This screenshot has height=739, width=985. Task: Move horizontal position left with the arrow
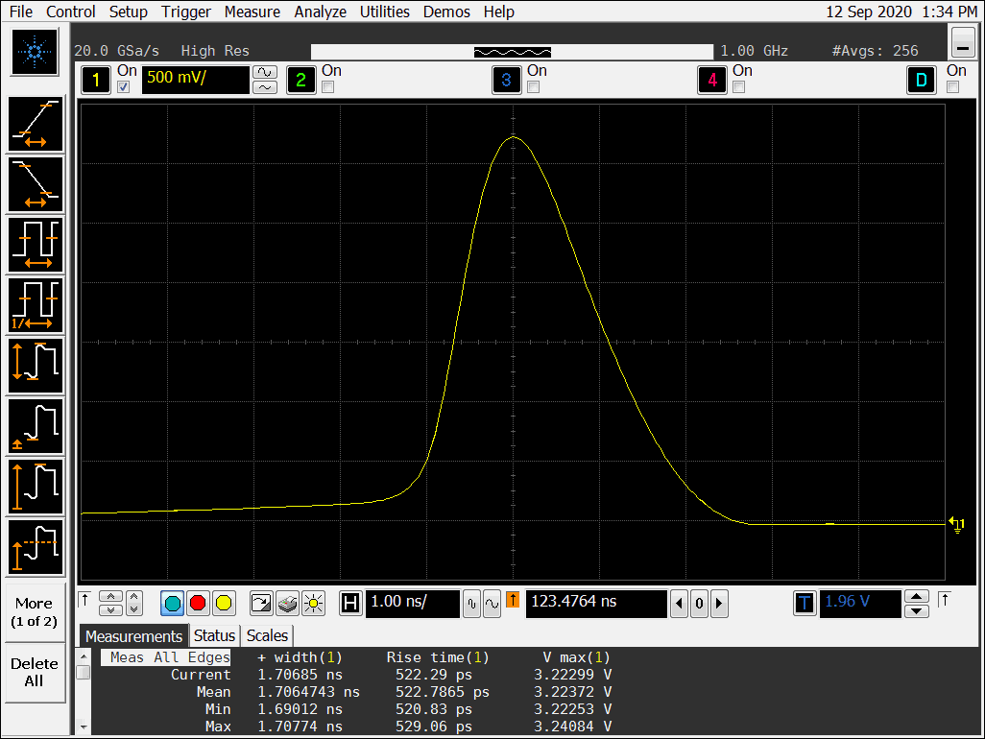[679, 604]
